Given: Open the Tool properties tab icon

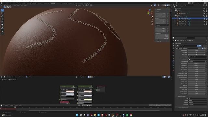Looking at the screenshot, I should [173, 41].
